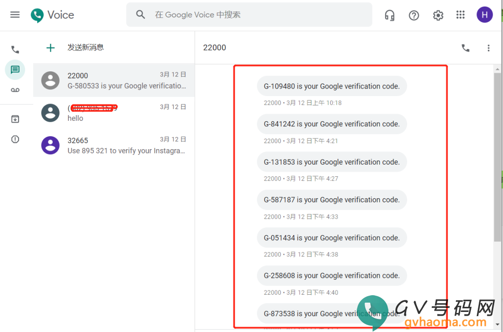503x332 pixels.
Task: Click the avatar of the hello contact
Action: tap(50, 113)
